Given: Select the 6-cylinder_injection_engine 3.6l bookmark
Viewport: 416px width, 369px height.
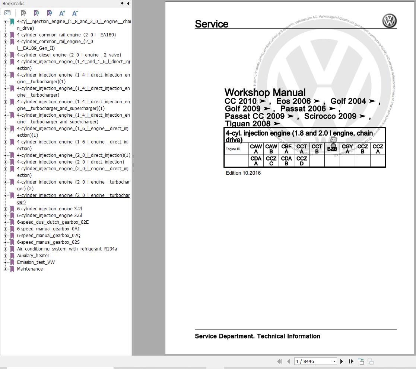Looking at the screenshot, I should [x=50, y=215].
